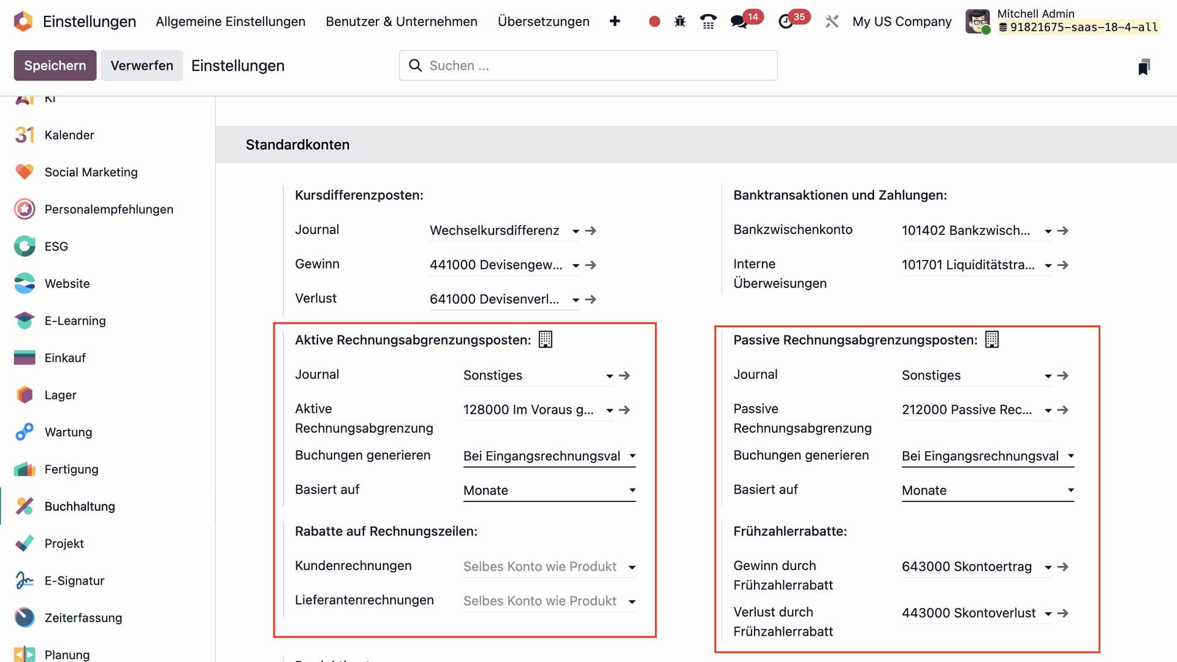This screenshot has height=662, width=1177.
Task: Open the Benutzer & Unternehmen menu
Action: point(401,21)
